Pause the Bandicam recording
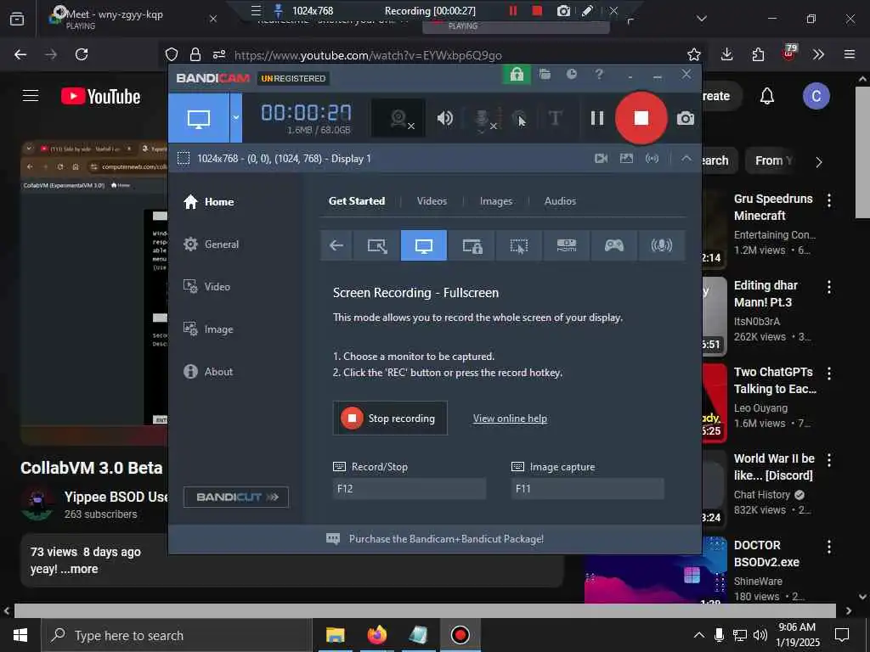The image size is (870, 652). pos(597,118)
